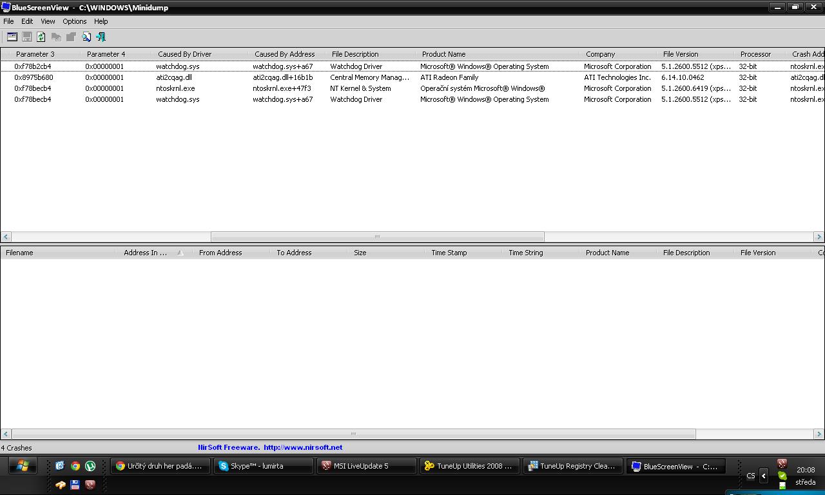Open the Properties toolbar icon
The image size is (825, 495).
pyautogui.click(x=12, y=37)
